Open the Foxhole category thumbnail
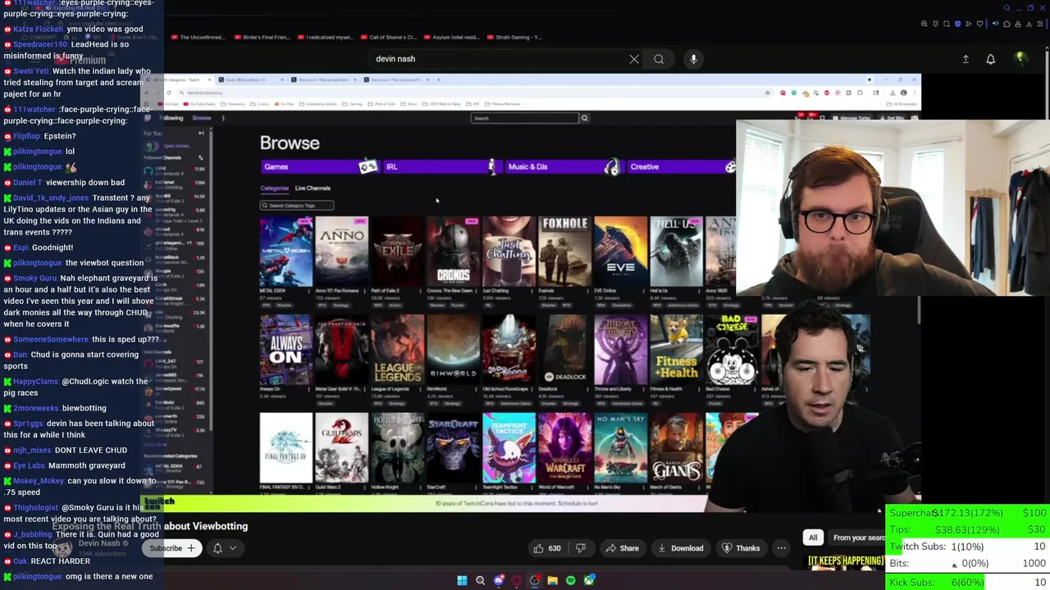 pyautogui.click(x=564, y=252)
